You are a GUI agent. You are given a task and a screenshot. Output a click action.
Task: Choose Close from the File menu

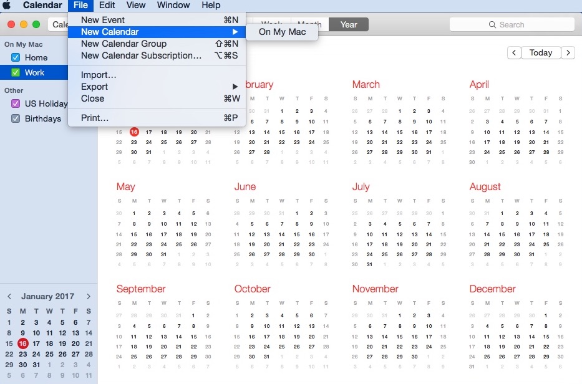157,98
